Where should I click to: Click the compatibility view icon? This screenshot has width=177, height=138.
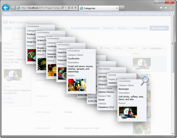[x=69, y=8]
